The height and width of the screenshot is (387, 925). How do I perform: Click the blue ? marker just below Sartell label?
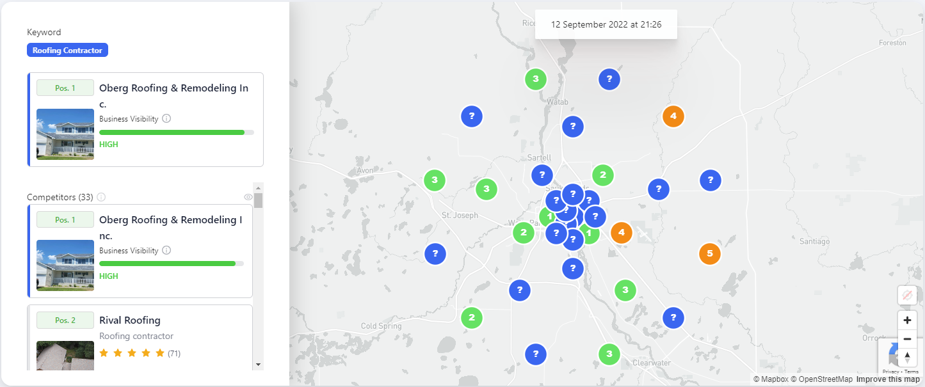542,175
